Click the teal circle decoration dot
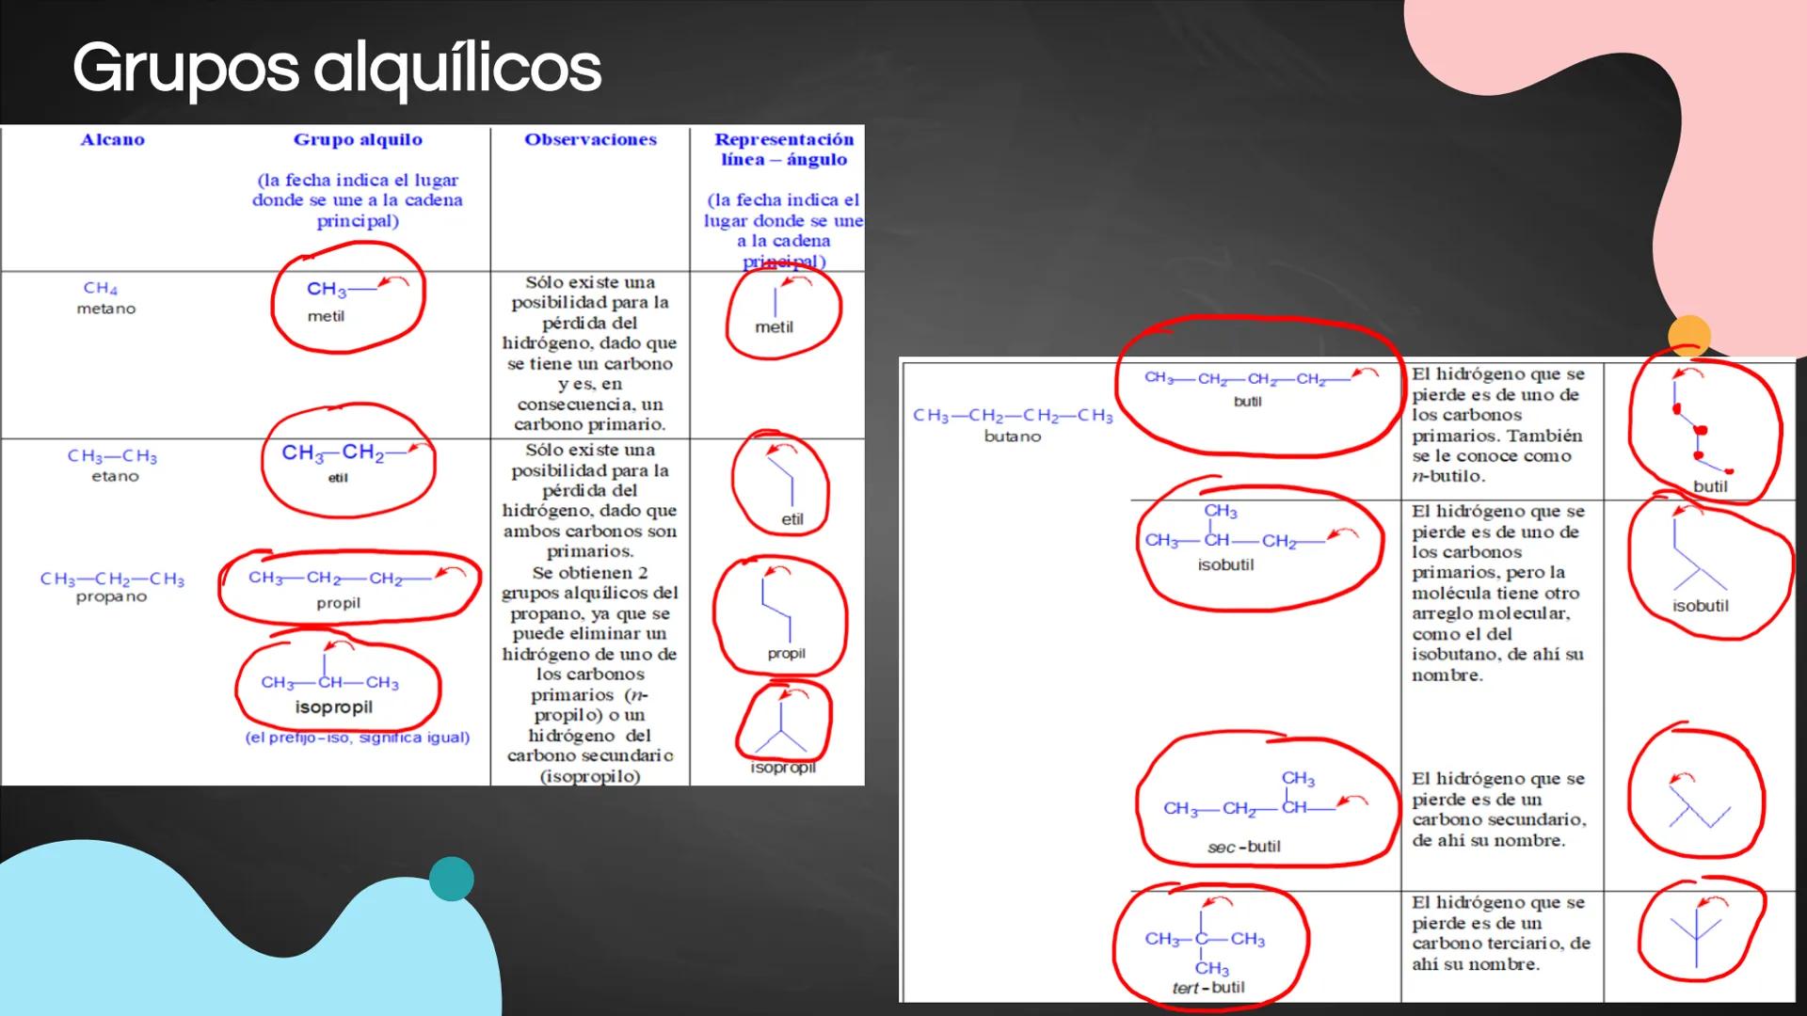 [451, 877]
